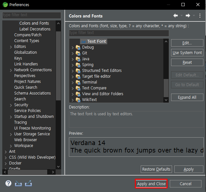206x192 pixels.
Task: Click the Aa icon beside Text Font
Action: point(83,42)
